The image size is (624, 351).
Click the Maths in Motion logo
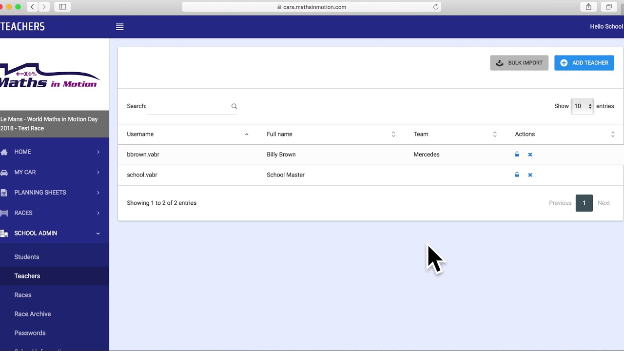(x=49, y=76)
